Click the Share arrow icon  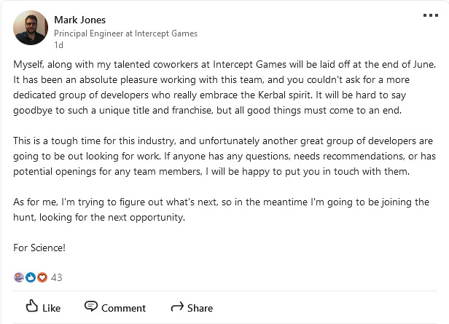tap(176, 307)
